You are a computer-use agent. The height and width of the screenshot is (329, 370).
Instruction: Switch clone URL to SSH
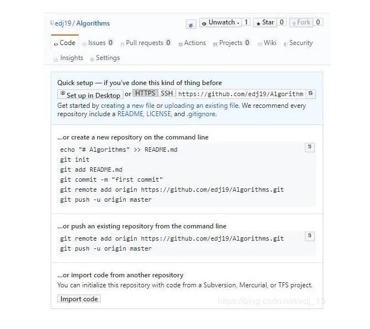point(167,93)
